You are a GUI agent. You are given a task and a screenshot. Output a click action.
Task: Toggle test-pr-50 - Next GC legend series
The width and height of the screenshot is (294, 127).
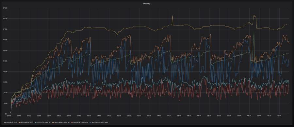click(44, 122)
